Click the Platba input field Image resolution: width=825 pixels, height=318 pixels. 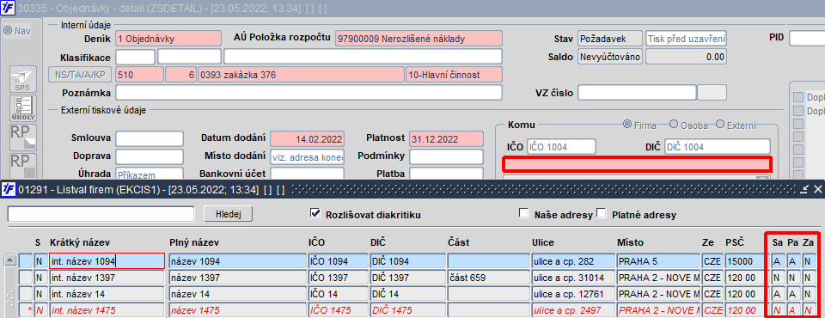(446, 174)
